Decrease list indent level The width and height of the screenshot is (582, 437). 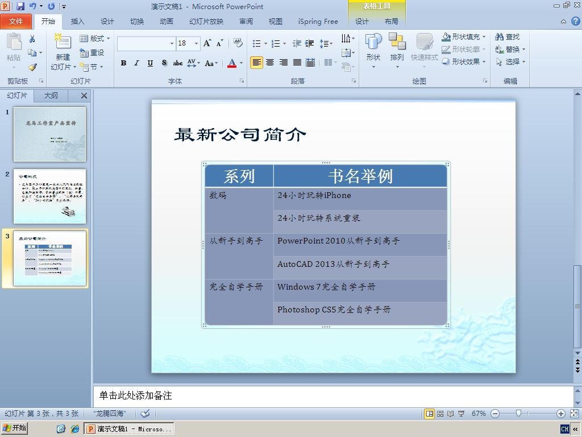click(297, 43)
